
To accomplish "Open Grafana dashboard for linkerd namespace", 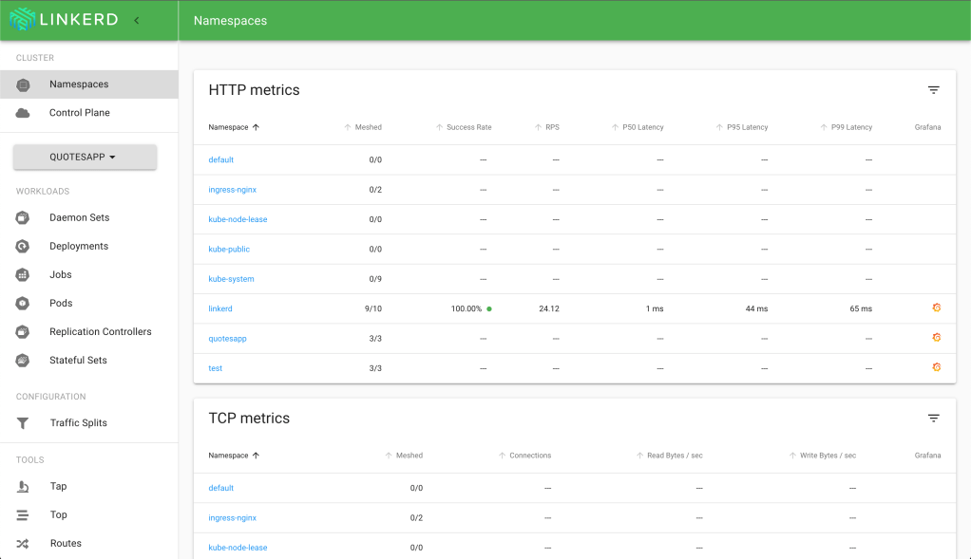I will tap(936, 308).
